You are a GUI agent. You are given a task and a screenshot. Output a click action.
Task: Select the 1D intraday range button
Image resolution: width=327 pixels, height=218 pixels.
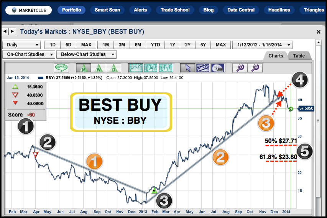pyautogui.click(x=53, y=45)
